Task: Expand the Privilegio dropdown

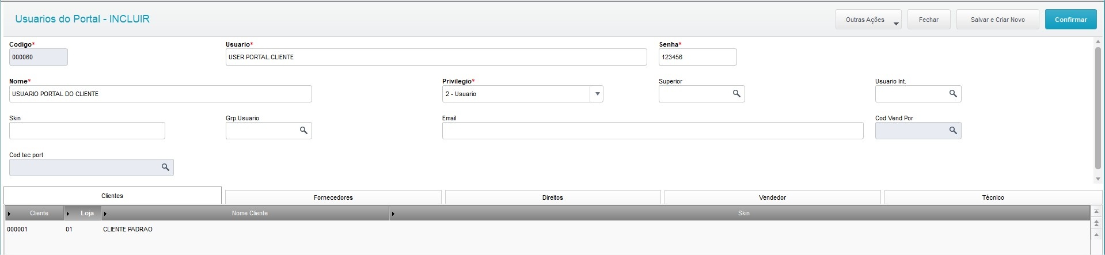Action: [x=597, y=94]
